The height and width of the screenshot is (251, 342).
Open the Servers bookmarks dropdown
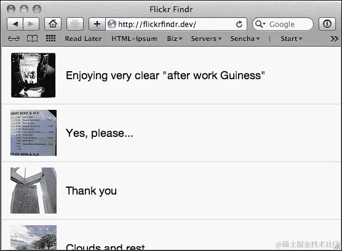click(x=206, y=39)
